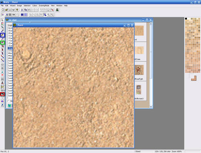The image size is (201, 153).
Task: Click the scroll-down arrow of thumbnail panel
Action: pos(151,107)
